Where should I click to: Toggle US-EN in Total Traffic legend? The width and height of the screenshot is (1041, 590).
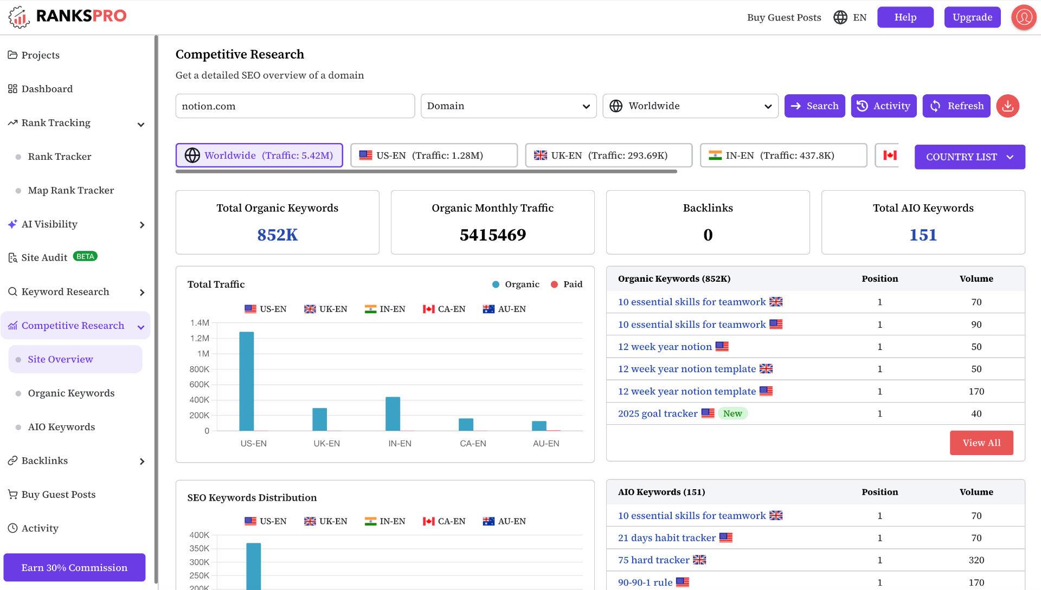pyautogui.click(x=266, y=309)
